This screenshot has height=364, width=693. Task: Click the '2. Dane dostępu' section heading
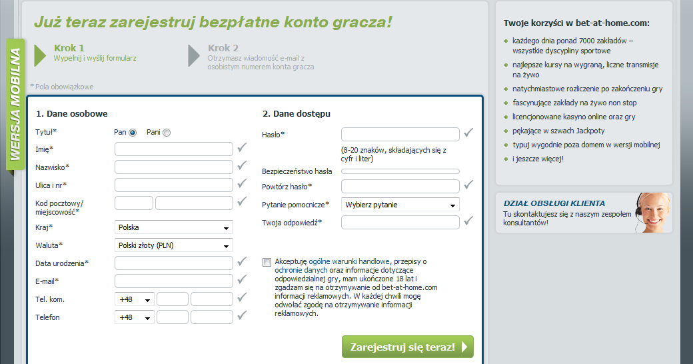click(297, 114)
